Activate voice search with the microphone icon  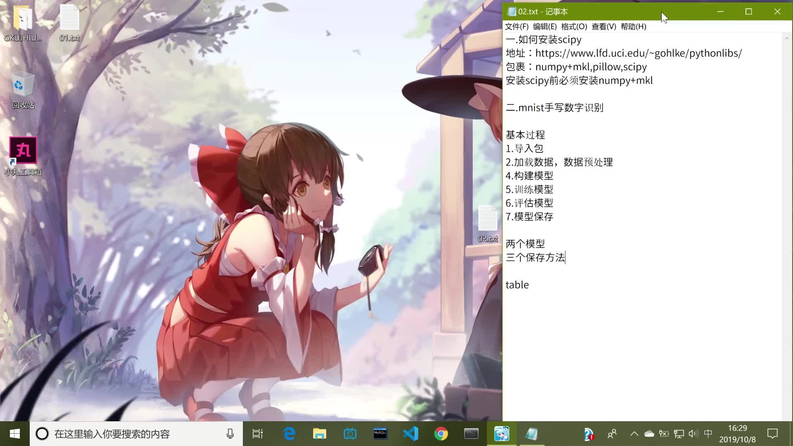pyautogui.click(x=230, y=434)
